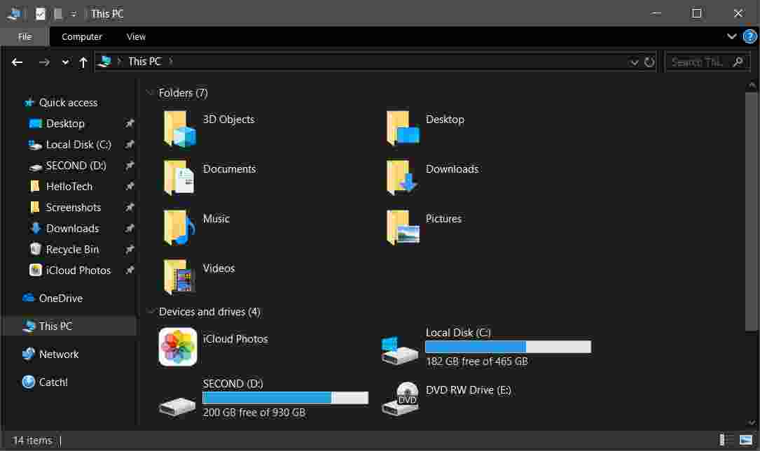Image resolution: width=760 pixels, height=451 pixels.
Task: Click the Properties quick access toolbar icon
Action: (40, 14)
